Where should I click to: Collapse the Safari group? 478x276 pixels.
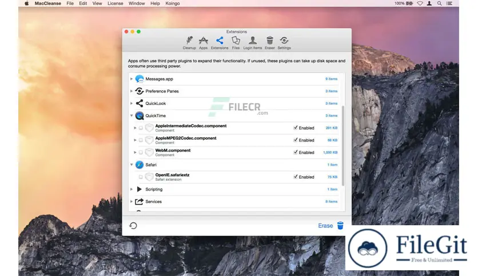[x=132, y=164]
